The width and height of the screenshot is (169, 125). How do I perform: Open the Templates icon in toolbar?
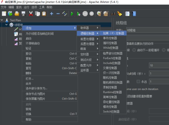click(10, 14)
